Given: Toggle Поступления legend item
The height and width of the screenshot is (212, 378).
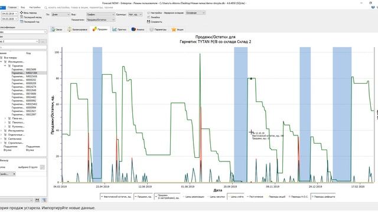Looking at the screenshot, I should tap(255, 197).
